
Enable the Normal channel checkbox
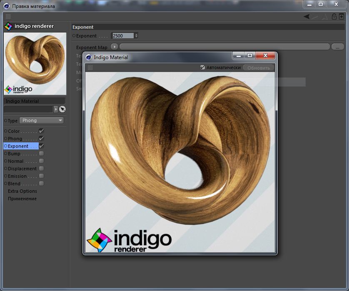(x=41, y=161)
